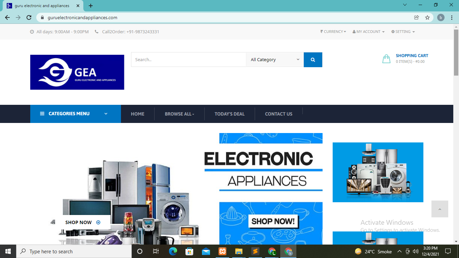This screenshot has height=258, width=459.
Task: Go to Today's Deal page
Action: [229, 114]
